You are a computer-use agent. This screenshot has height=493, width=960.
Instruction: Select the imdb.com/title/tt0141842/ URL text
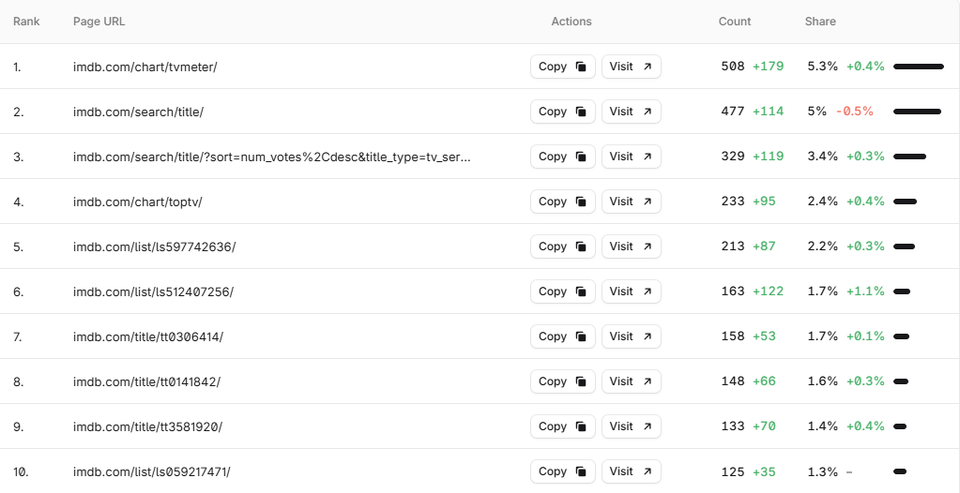click(x=147, y=381)
